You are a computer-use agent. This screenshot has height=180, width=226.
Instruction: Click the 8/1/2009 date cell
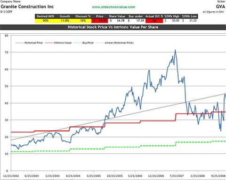click(x=6, y=12)
